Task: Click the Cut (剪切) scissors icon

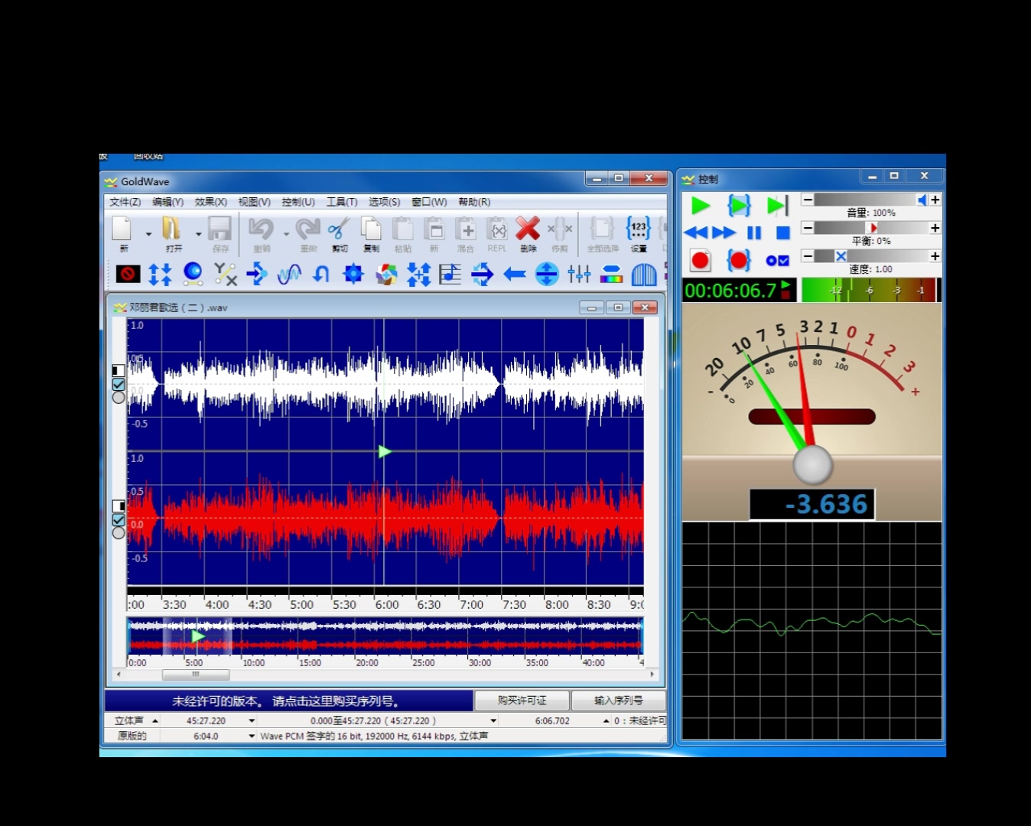Action: [x=339, y=229]
